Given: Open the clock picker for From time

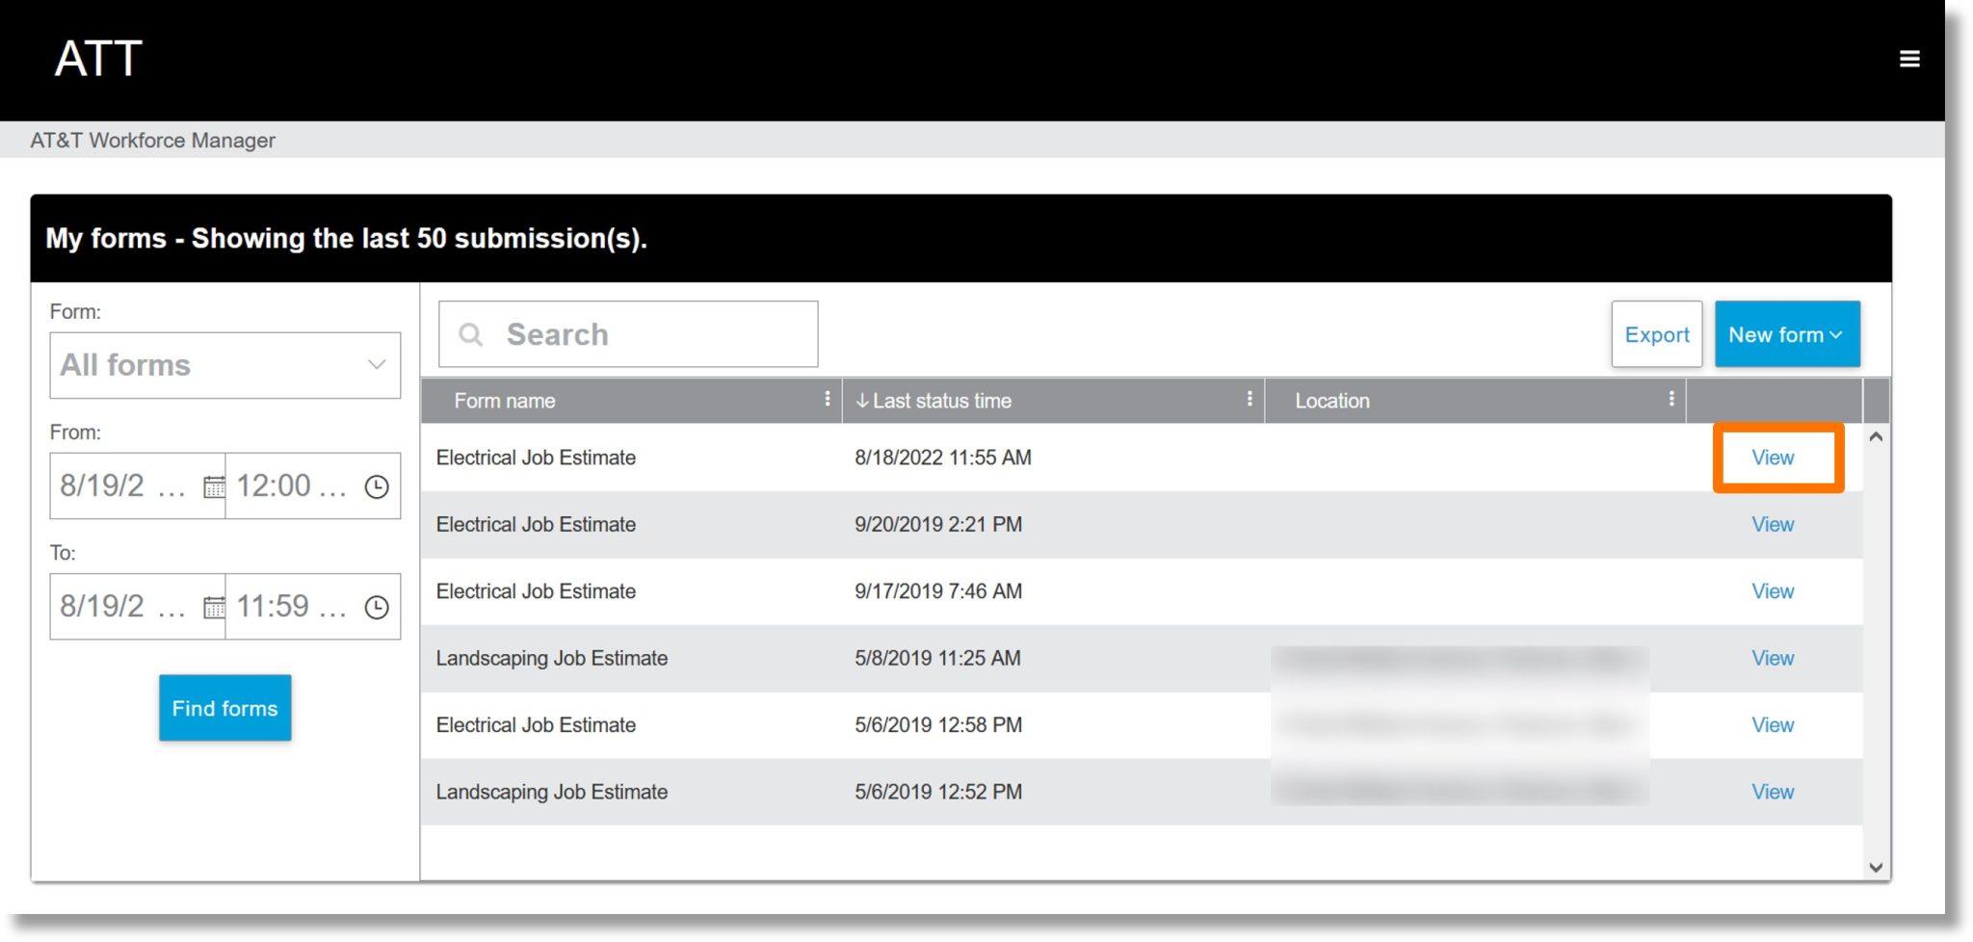Looking at the screenshot, I should (x=378, y=485).
